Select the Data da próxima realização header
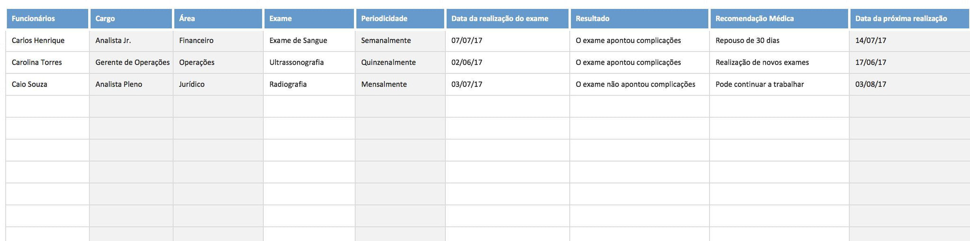970x241 pixels. tap(909, 19)
